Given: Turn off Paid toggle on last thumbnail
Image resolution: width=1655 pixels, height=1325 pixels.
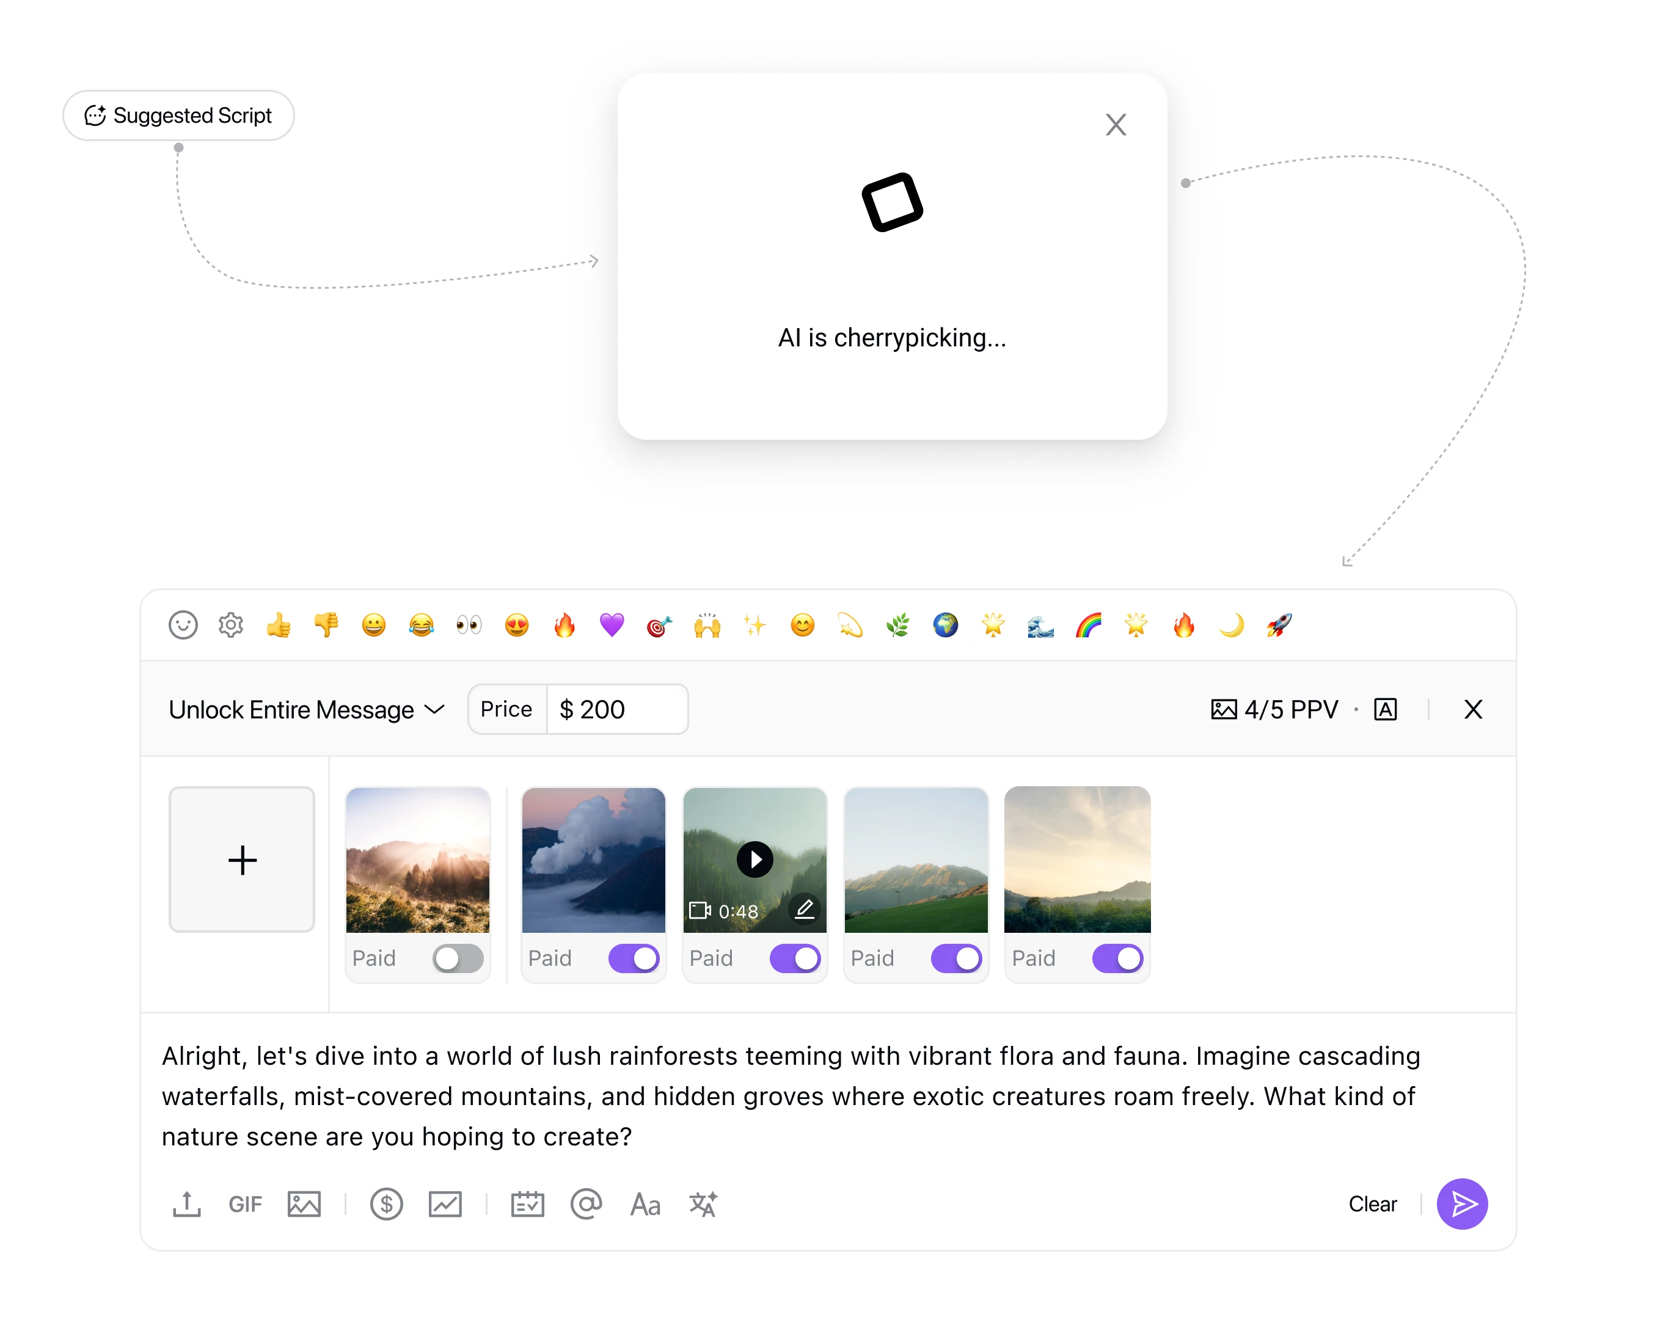Looking at the screenshot, I should (1117, 958).
